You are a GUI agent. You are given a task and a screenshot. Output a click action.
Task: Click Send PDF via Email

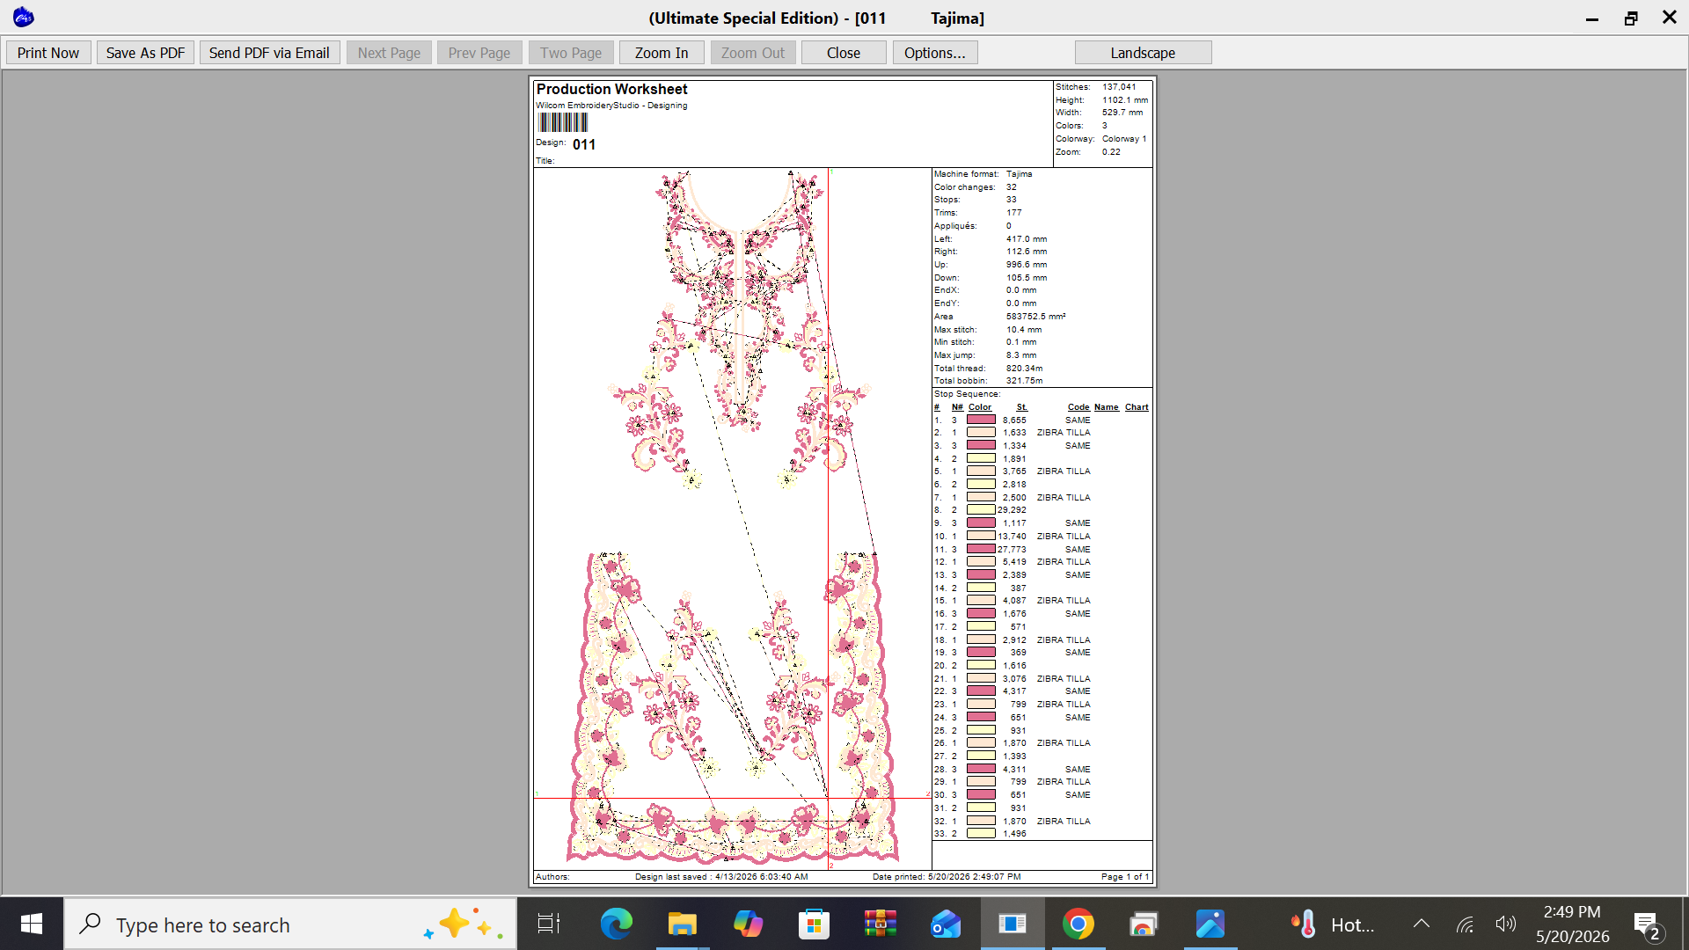[269, 53]
